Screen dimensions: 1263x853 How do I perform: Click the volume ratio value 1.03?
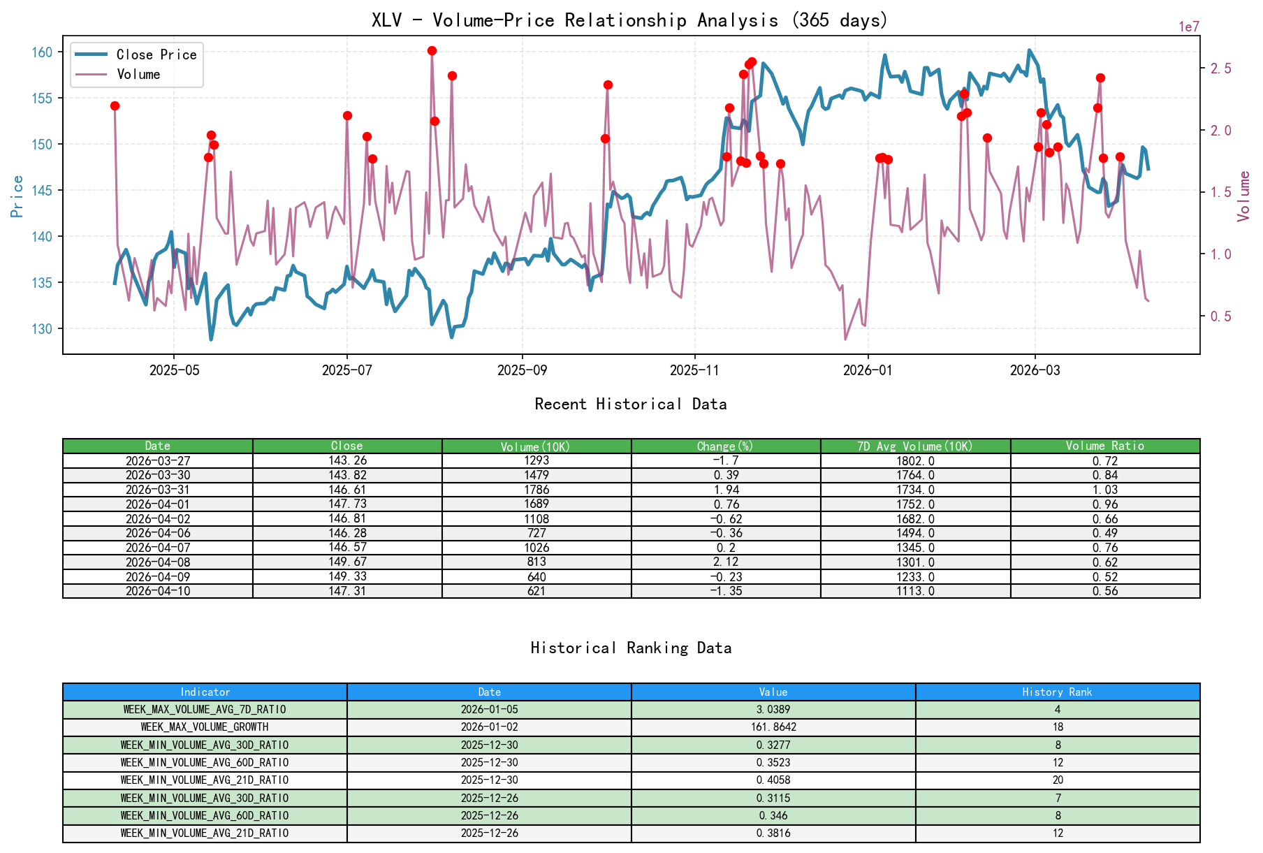1105,490
